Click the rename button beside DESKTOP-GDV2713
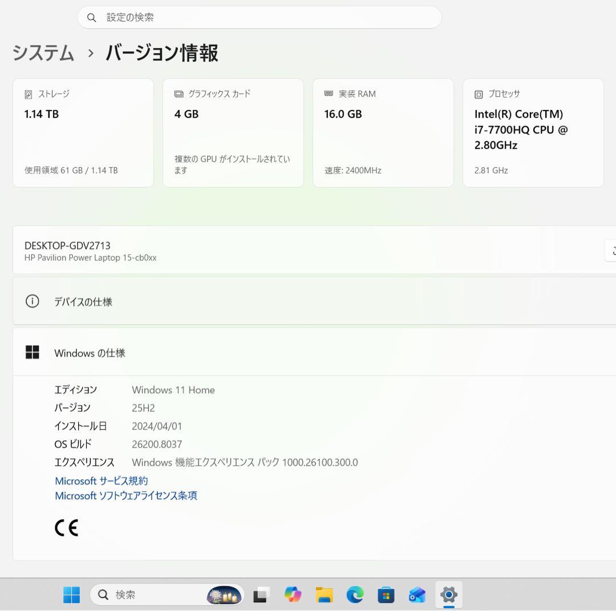Screen dimensions: 616x611 click(610, 251)
